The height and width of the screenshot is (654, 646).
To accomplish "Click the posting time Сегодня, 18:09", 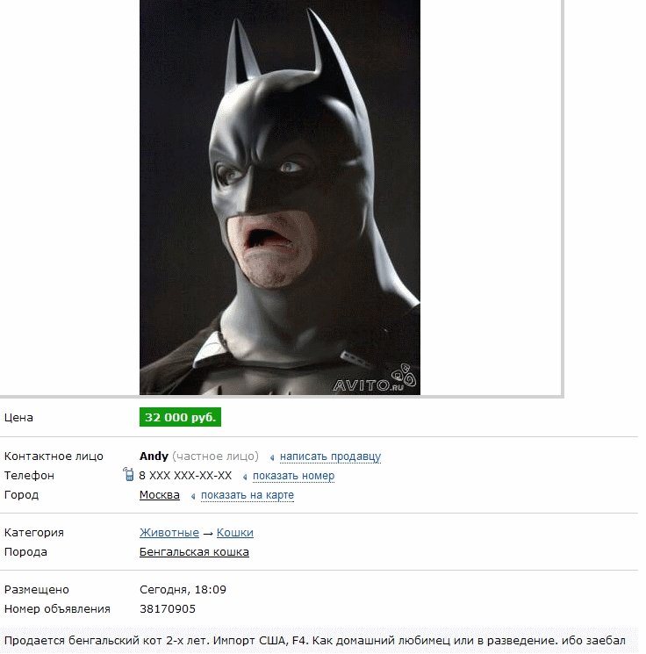I will pyautogui.click(x=183, y=590).
